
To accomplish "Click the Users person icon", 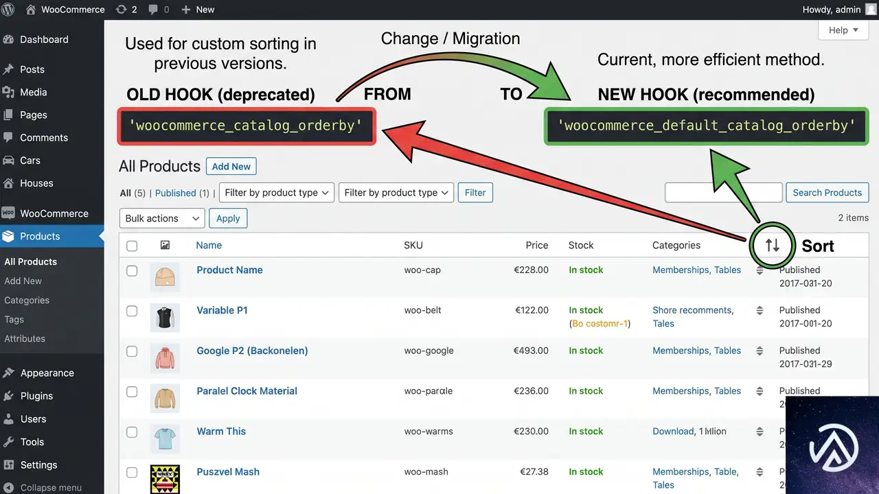I will pos(8,419).
